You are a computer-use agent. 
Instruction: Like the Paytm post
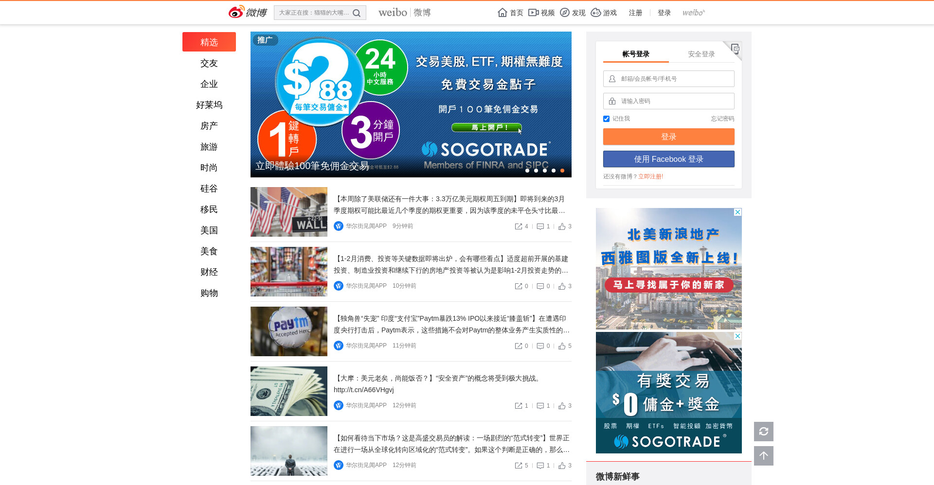[x=562, y=346]
